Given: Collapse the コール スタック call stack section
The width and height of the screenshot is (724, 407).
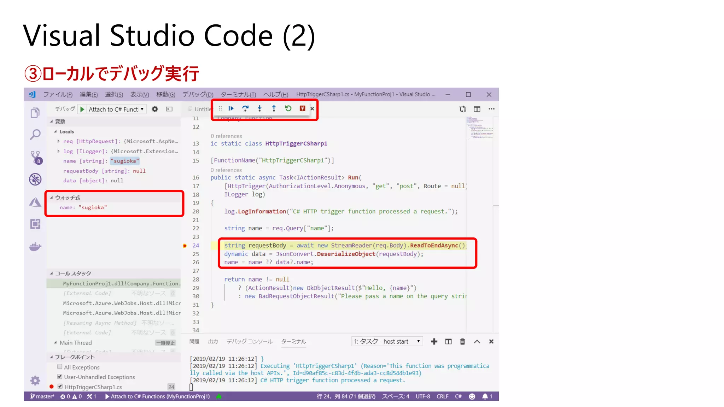Looking at the screenshot, I should [x=51, y=273].
